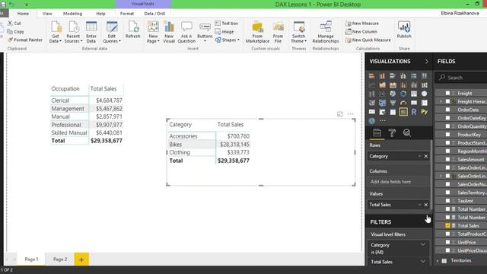
Task: Check the TaxAmt field checkbox
Action: tap(447, 201)
